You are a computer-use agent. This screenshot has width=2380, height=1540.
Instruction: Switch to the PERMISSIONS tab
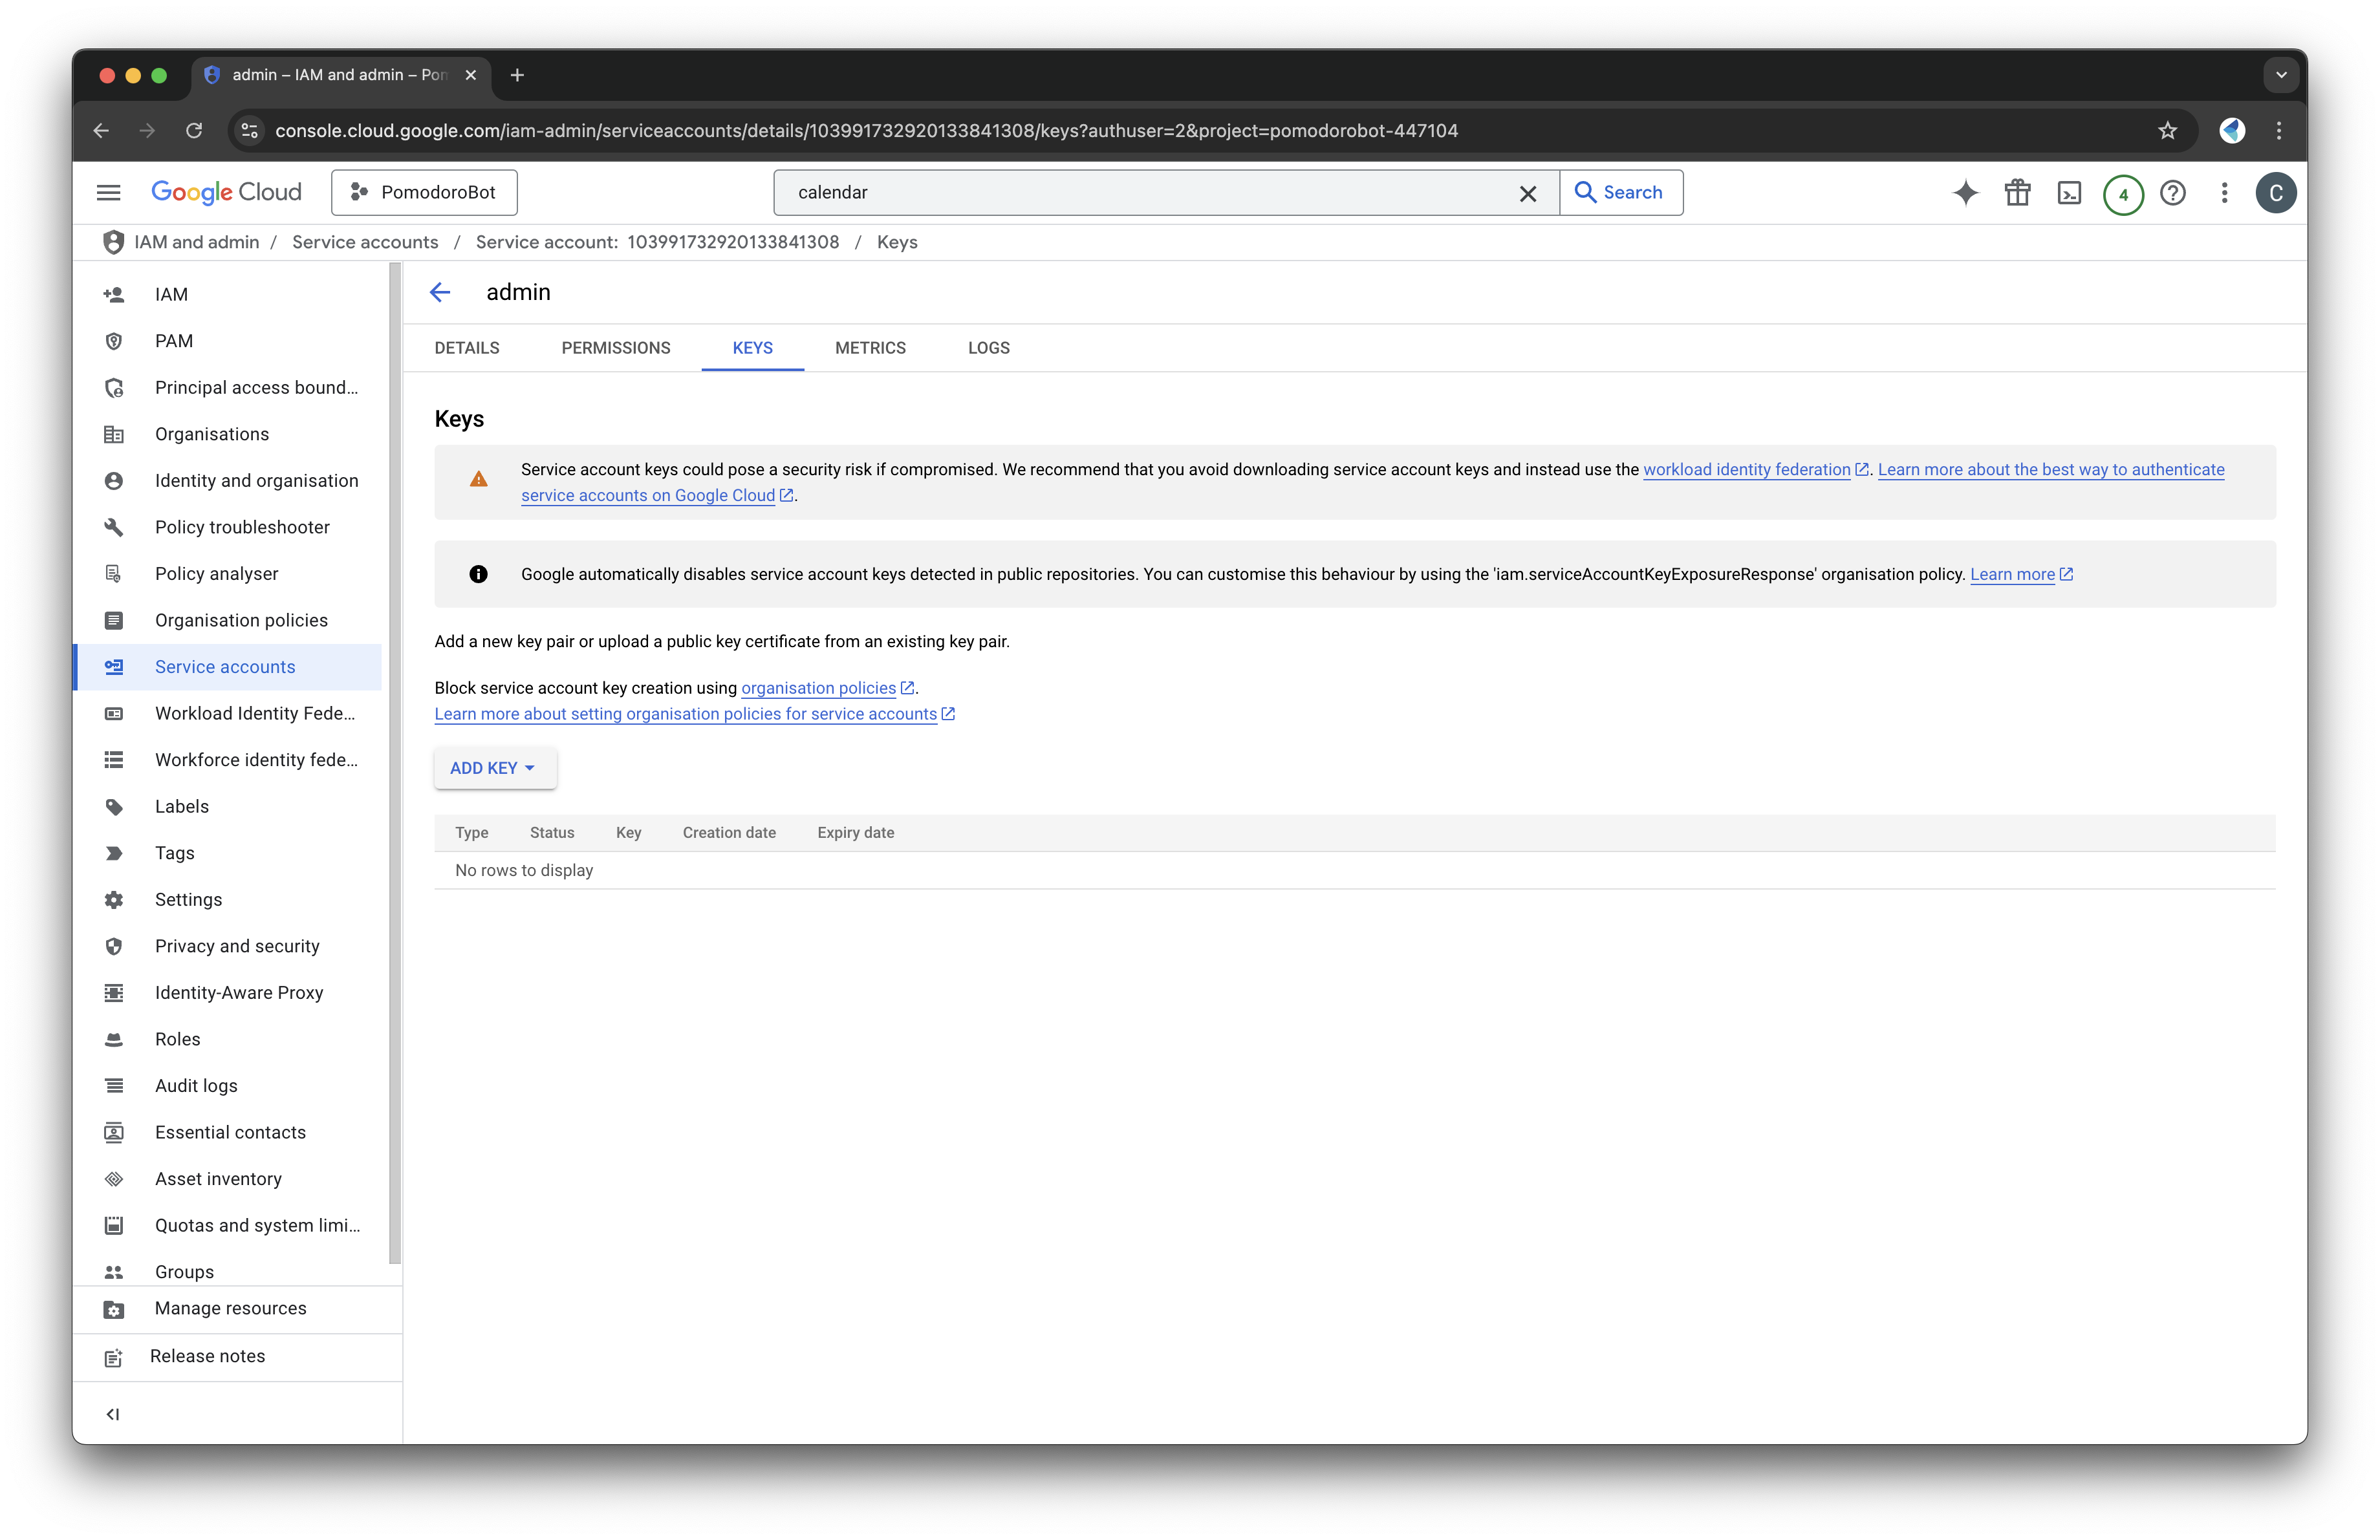point(614,347)
